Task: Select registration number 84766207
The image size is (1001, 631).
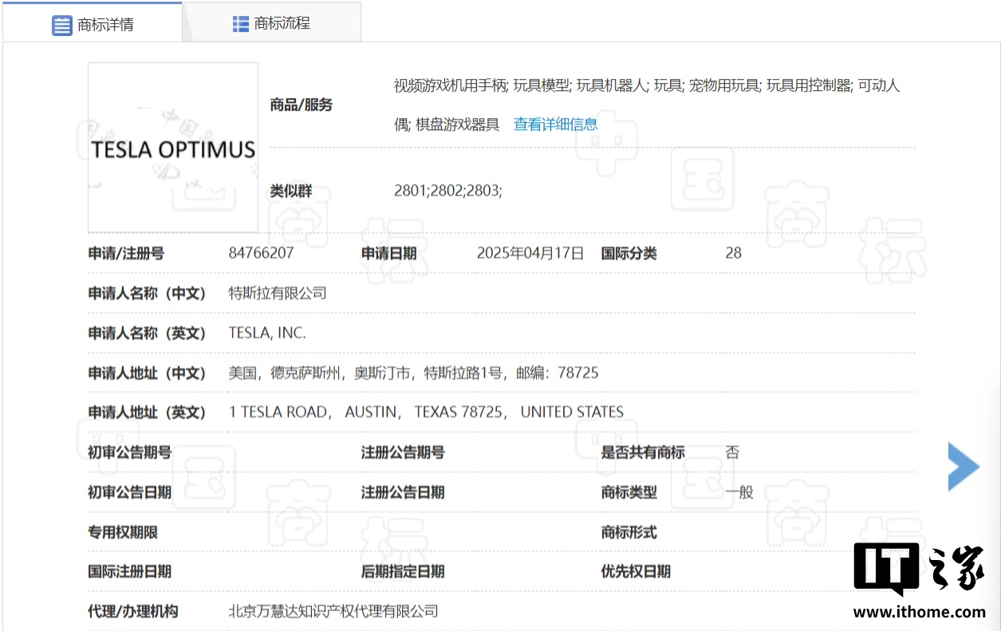Action: [261, 254]
